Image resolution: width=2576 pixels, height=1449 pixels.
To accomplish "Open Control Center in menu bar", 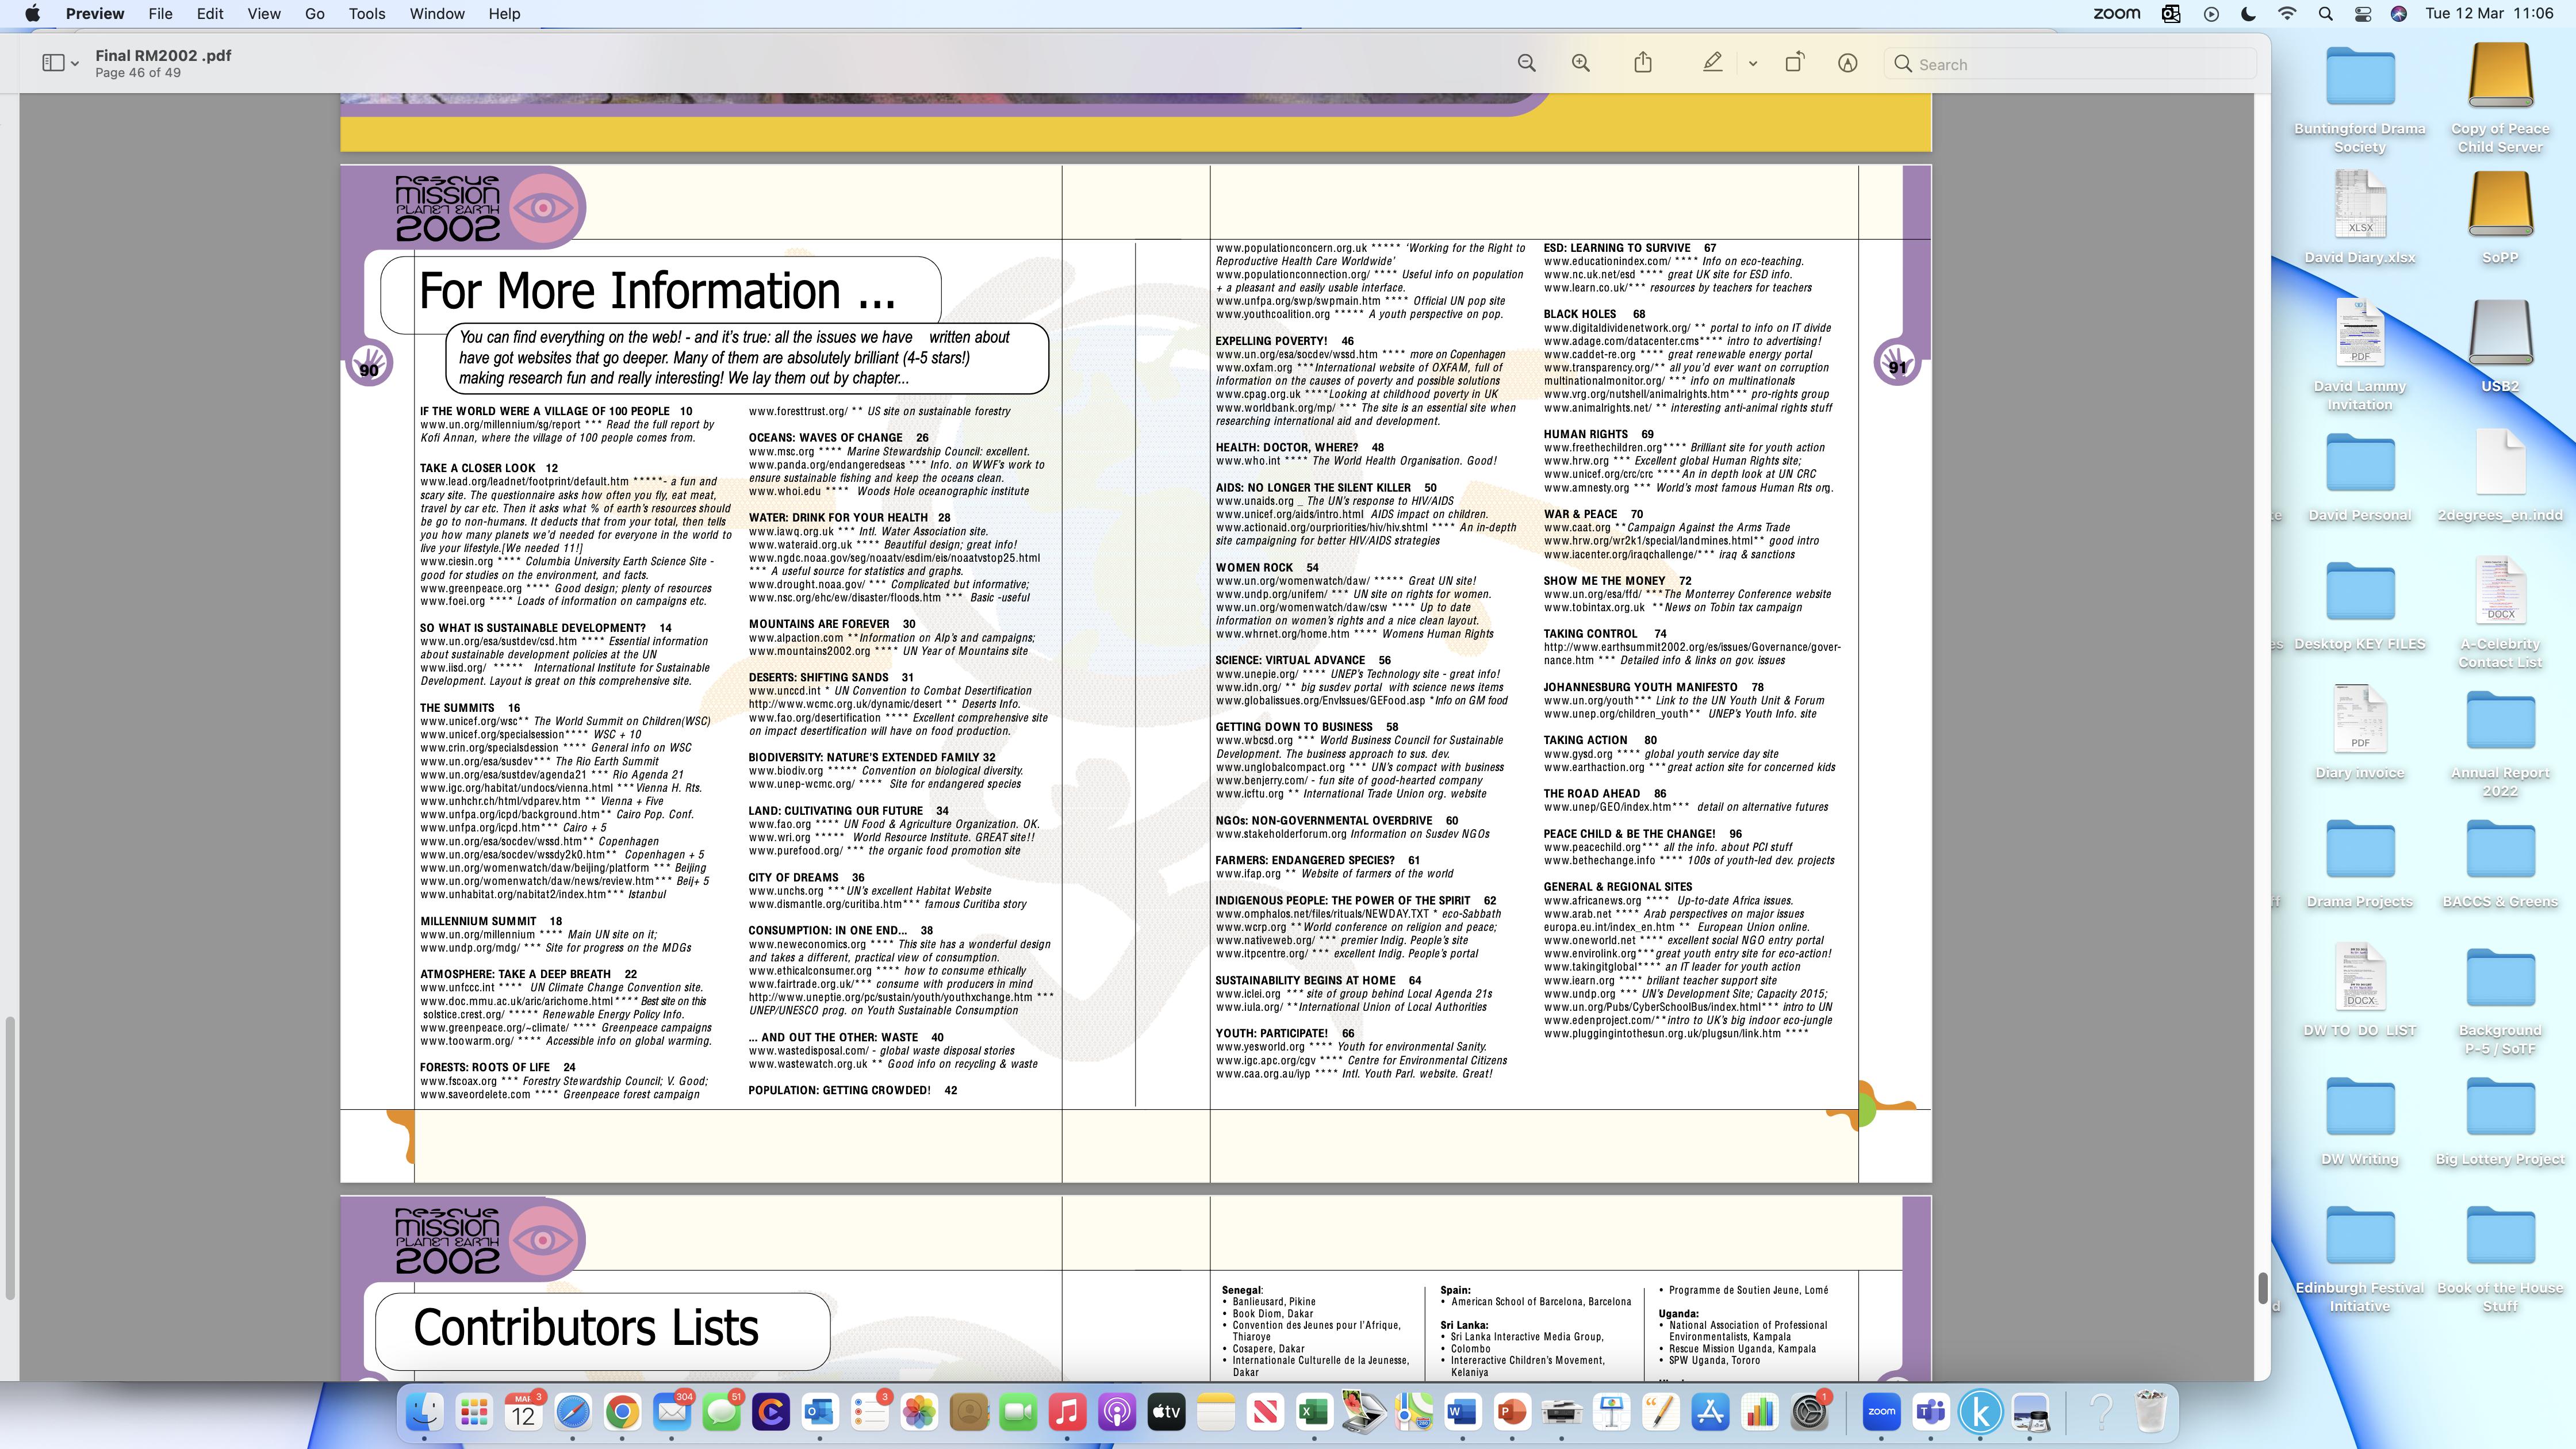I will point(2362,14).
